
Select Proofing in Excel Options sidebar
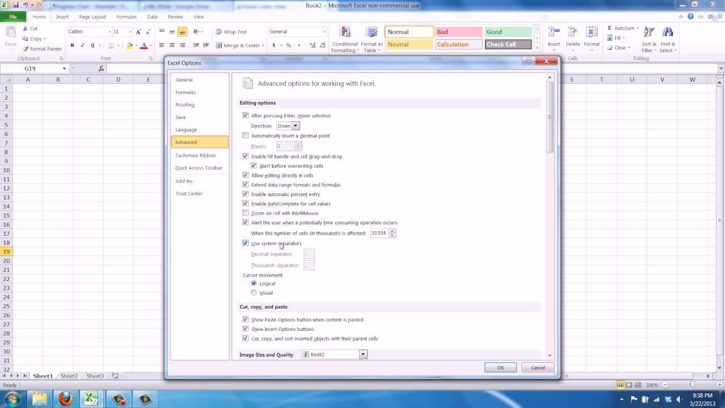[199, 105]
